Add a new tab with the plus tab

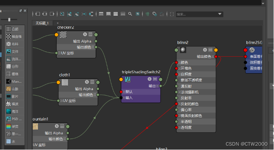[58, 23]
